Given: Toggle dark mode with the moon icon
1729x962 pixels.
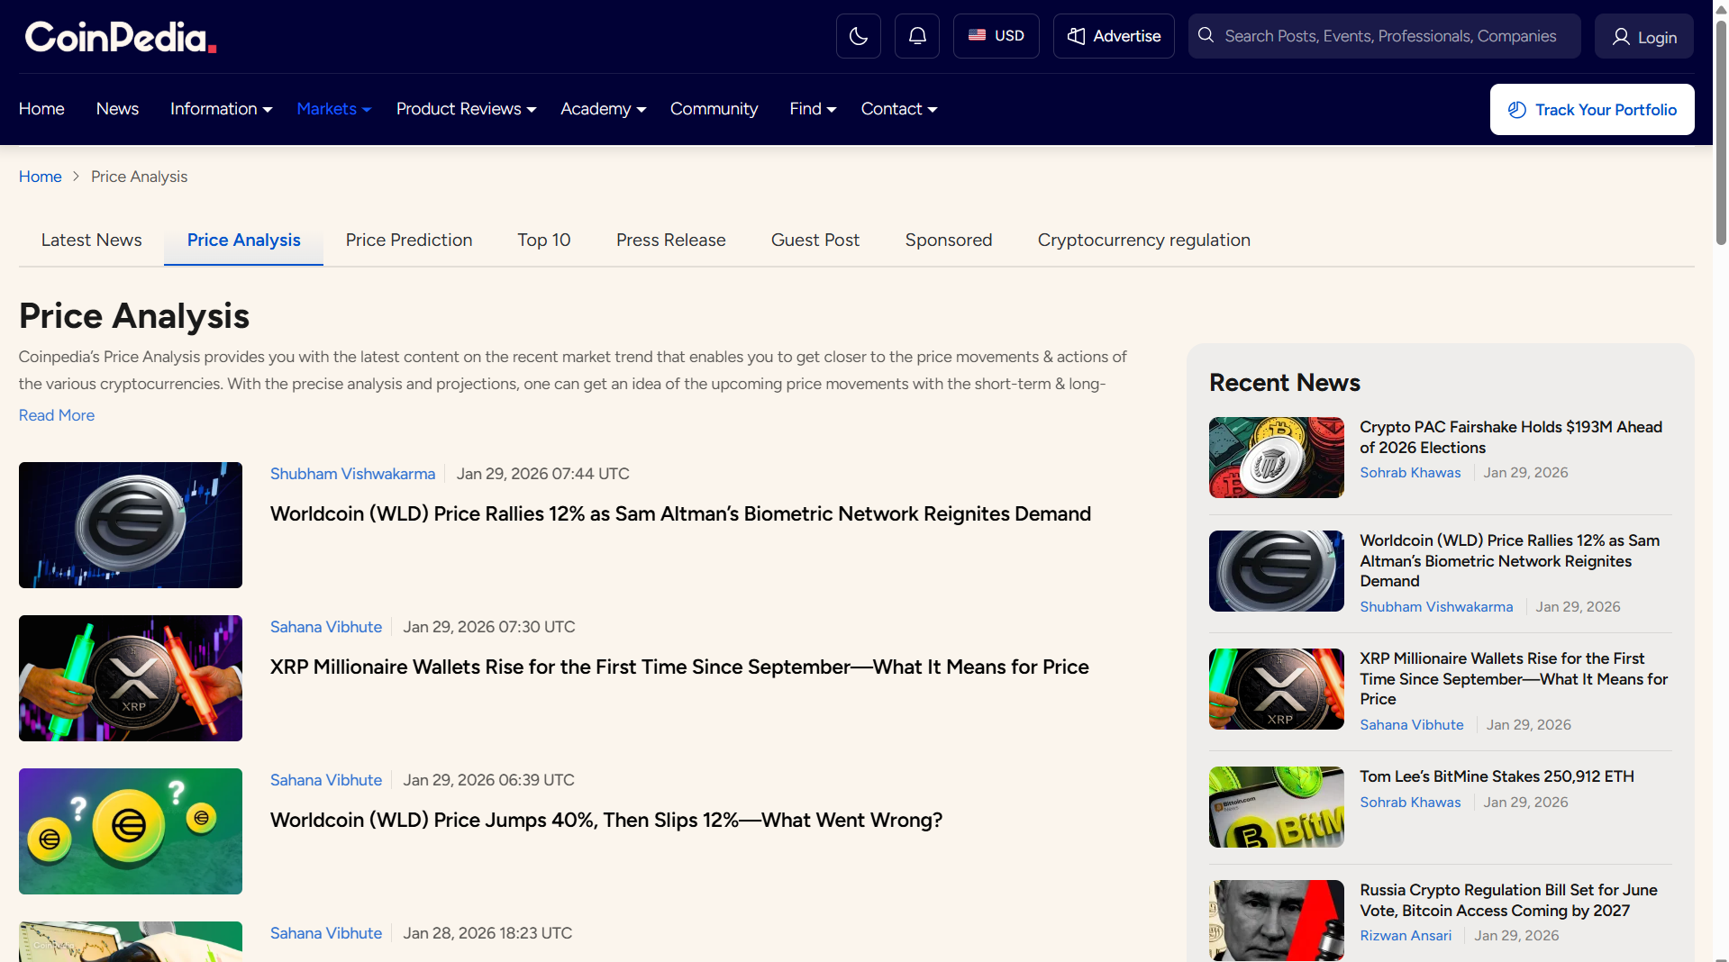Looking at the screenshot, I should click(x=858, y=36).
